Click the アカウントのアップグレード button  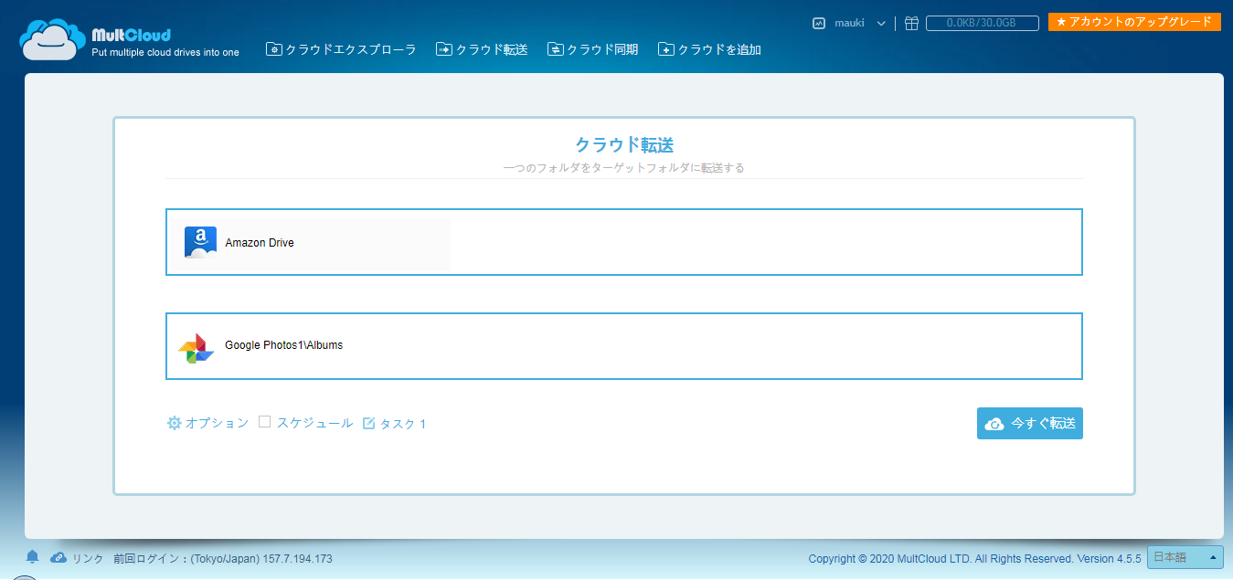coord(1134,22)
